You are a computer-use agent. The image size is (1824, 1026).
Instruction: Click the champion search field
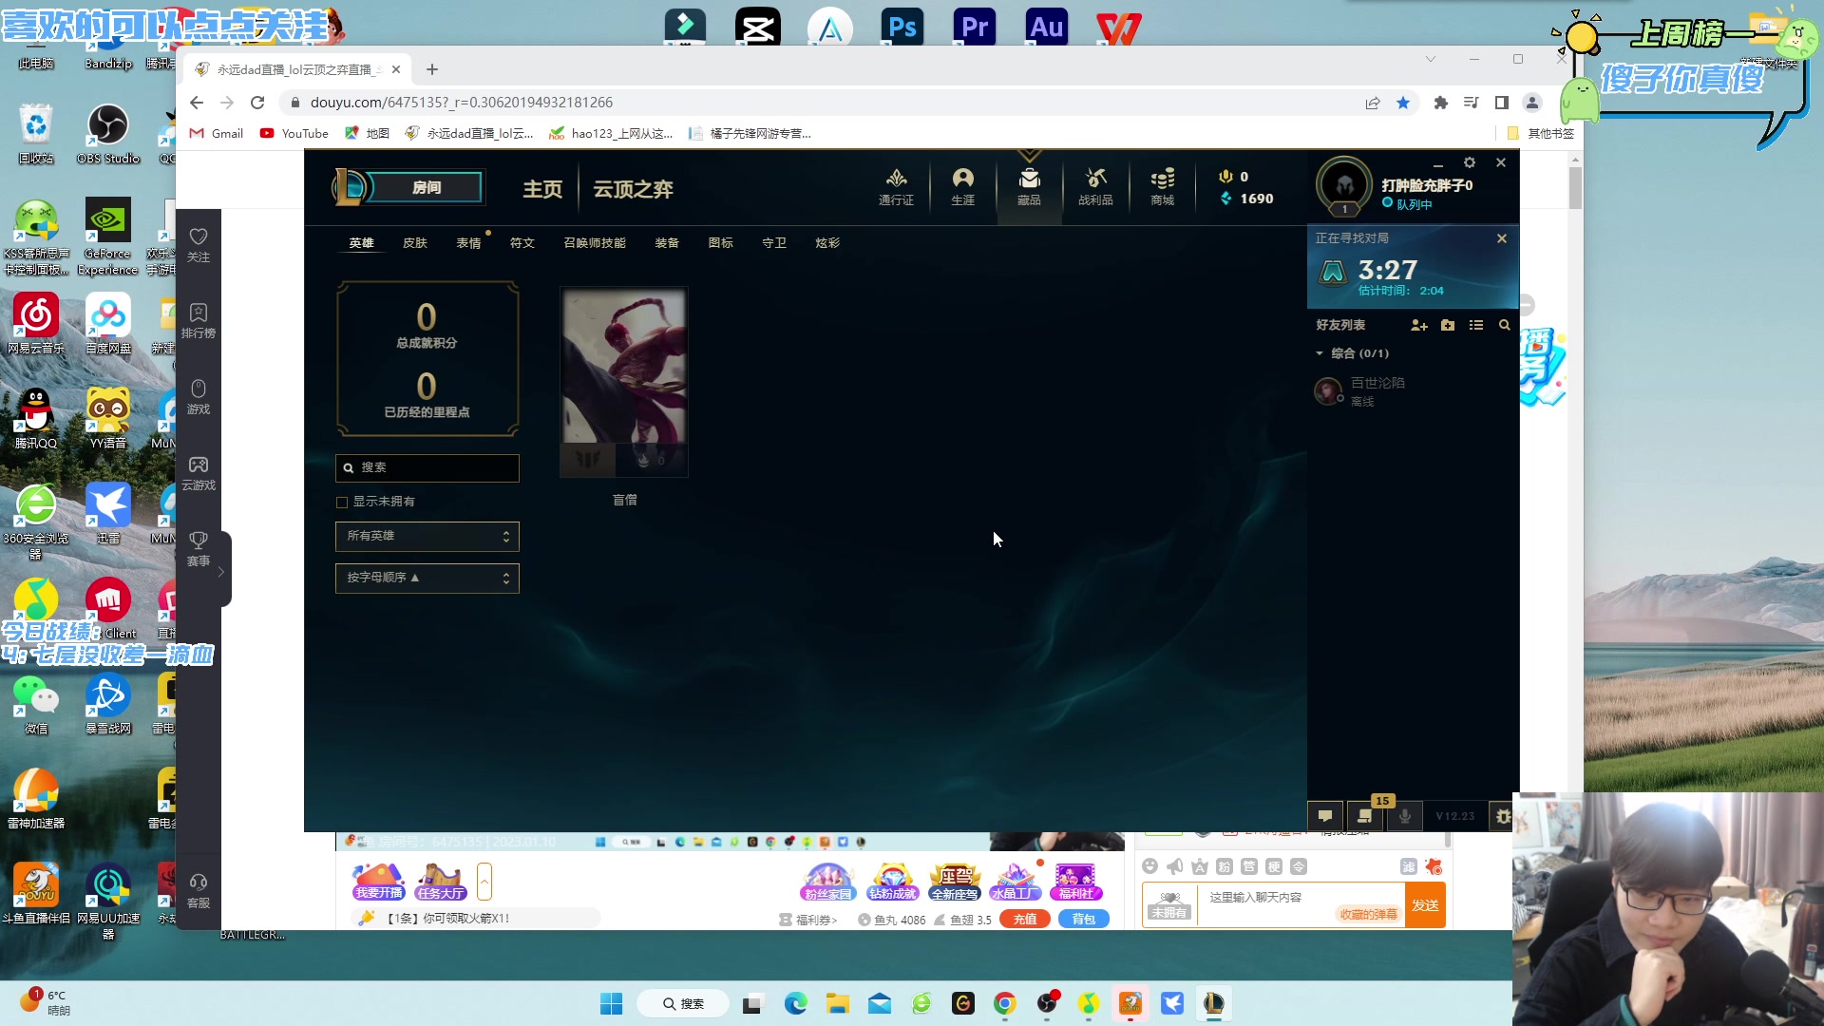(427, 468)
